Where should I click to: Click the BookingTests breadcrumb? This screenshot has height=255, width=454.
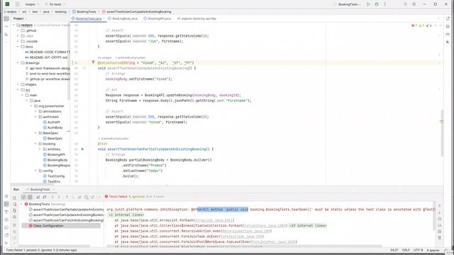click(x=84, y=12)
